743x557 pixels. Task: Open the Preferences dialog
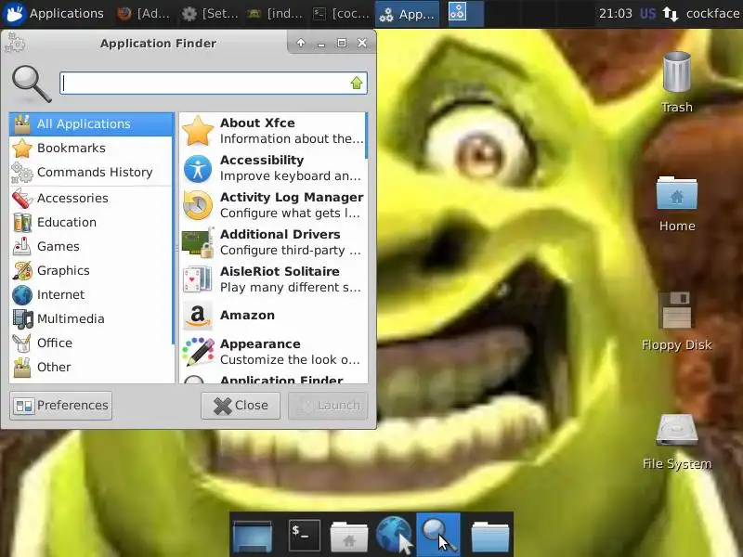click(61, 406)
